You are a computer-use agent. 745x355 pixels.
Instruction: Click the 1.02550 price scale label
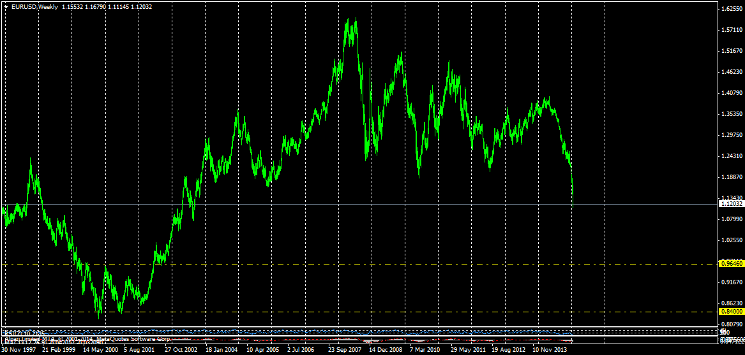tap(732, 240)
